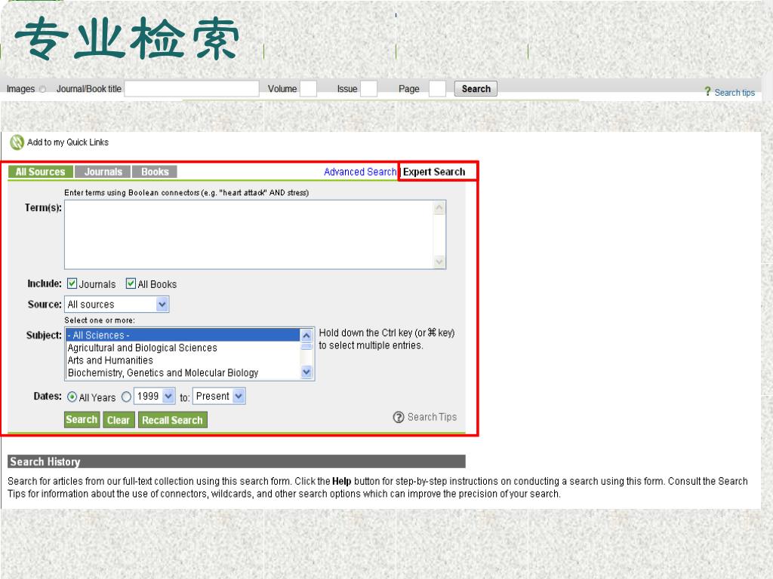Select the Expert Search tab
The height and width of the screenshot is (579, 773).
click(x=434, y=172)
